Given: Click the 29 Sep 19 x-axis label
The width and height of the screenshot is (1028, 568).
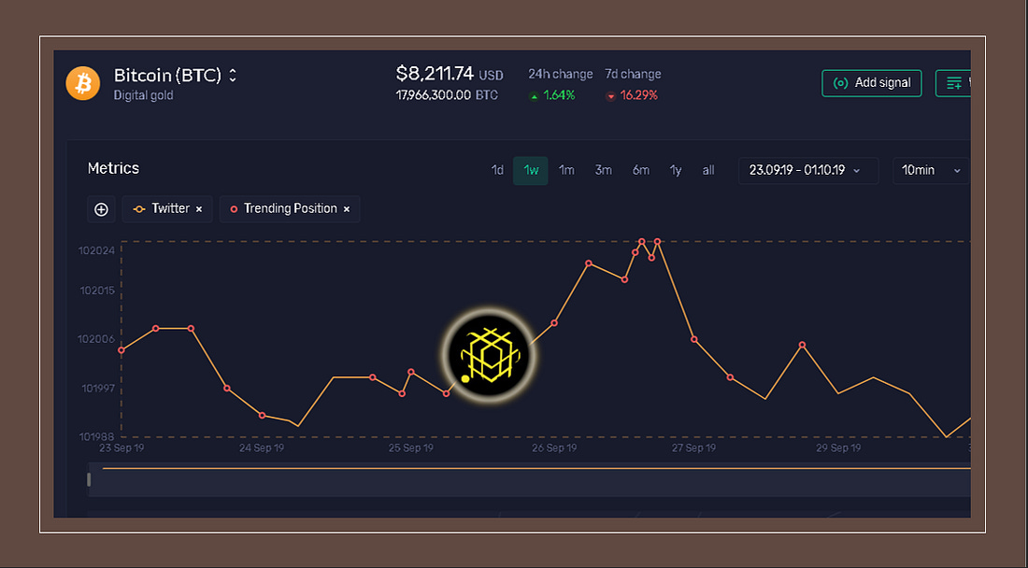Looking at the screenshot, I should [x=838, y=448].
